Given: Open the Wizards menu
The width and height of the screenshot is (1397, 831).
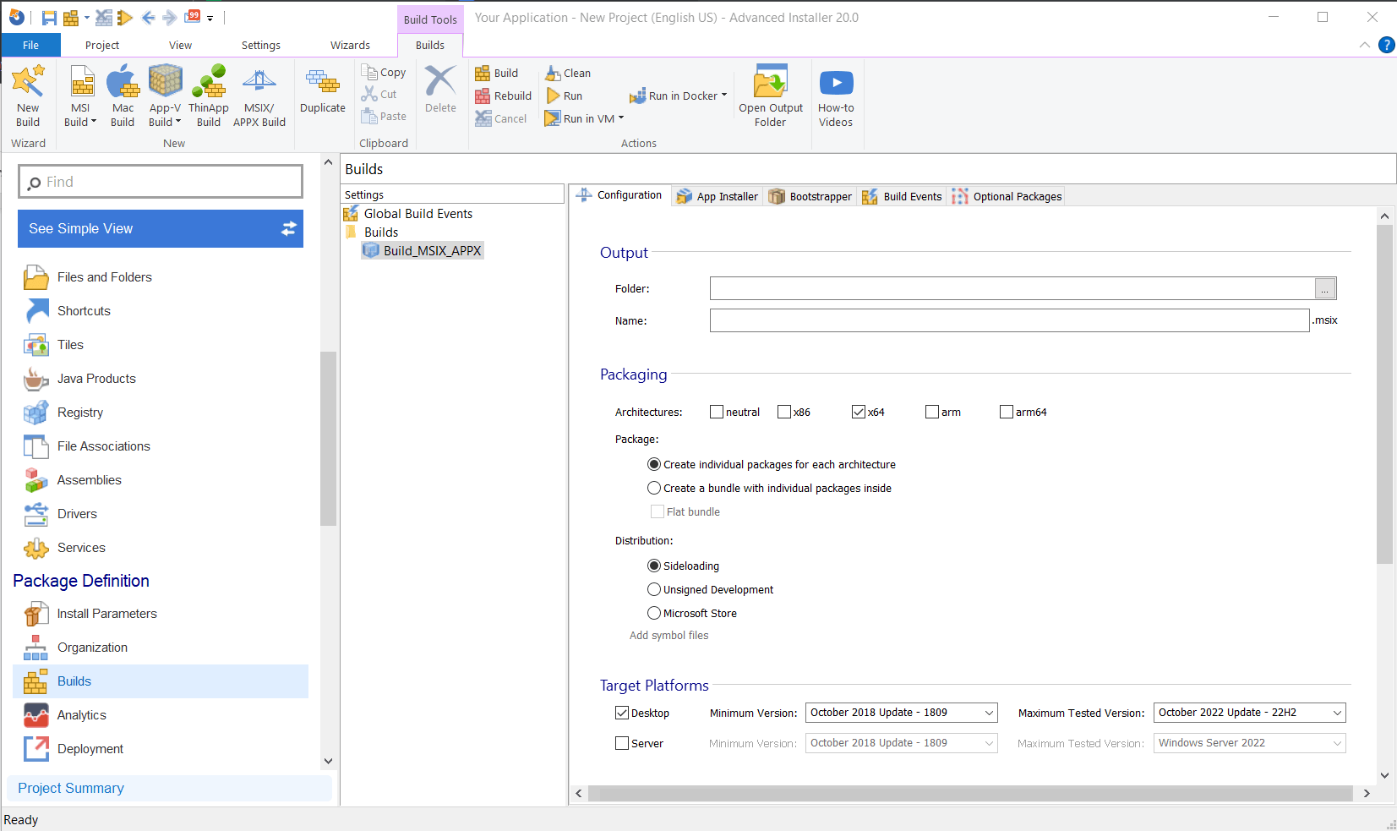Looking at the screenshot, I should point(349,45).
